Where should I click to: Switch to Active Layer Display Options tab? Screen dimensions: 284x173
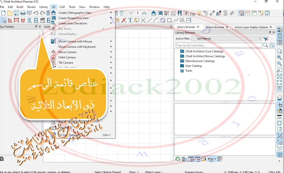(251, 27)
